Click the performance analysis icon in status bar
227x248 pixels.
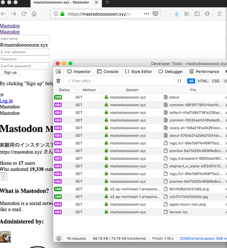pos(59,238)
